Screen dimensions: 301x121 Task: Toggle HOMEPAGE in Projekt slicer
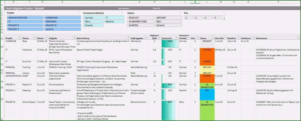[63, 18]
